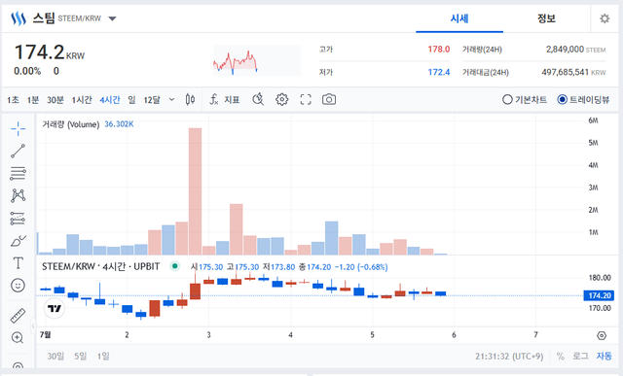Select the 기본차트 radio option
623x376 pixels.
[525, 99]
